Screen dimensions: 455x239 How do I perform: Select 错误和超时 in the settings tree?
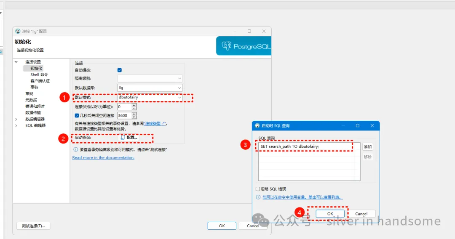[35, 106]
